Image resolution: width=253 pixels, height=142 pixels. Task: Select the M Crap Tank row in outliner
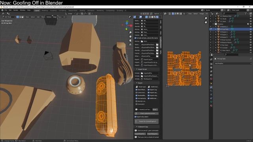click(231, 29)
